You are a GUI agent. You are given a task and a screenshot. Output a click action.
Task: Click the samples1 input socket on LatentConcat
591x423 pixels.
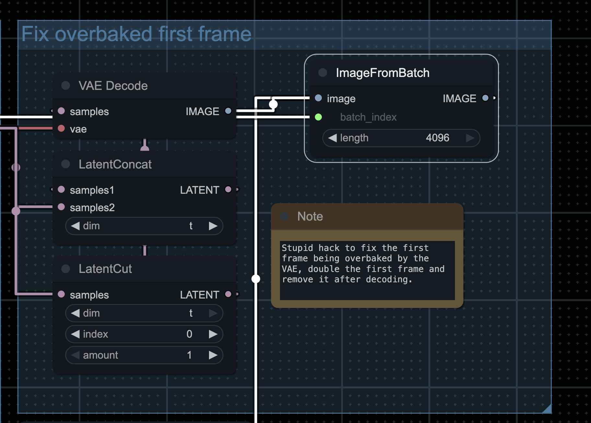click(61, 189)
